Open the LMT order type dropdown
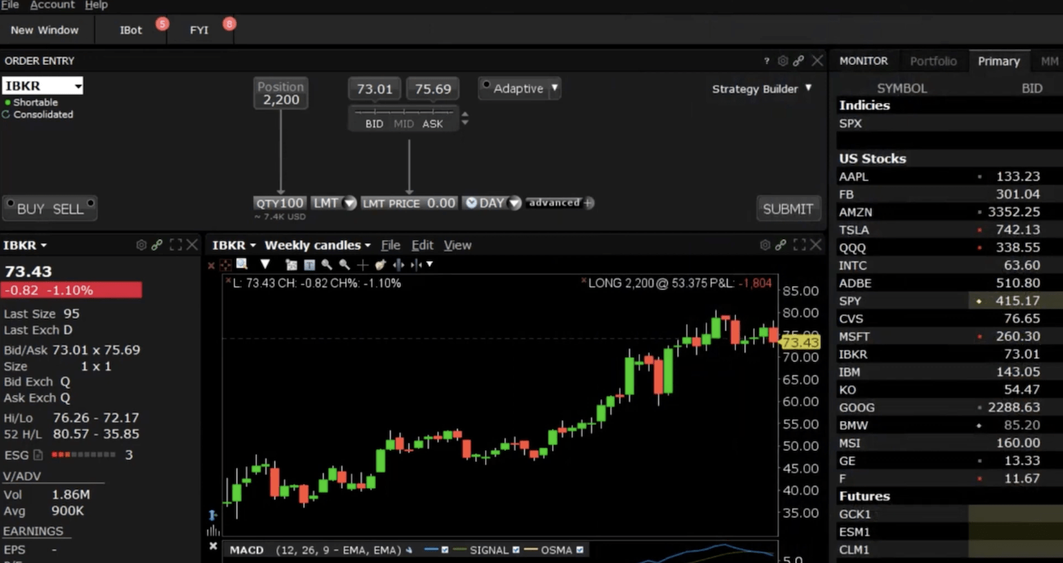Image resolution: width=1063 pixels, height=563 pixels. click(349, 203)
